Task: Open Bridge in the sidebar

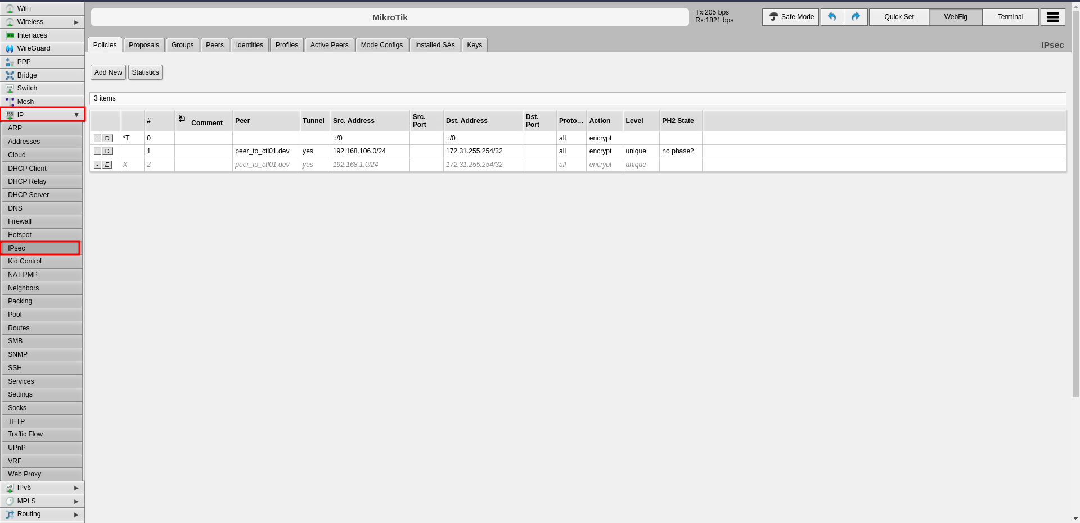Action: [27, 75]
